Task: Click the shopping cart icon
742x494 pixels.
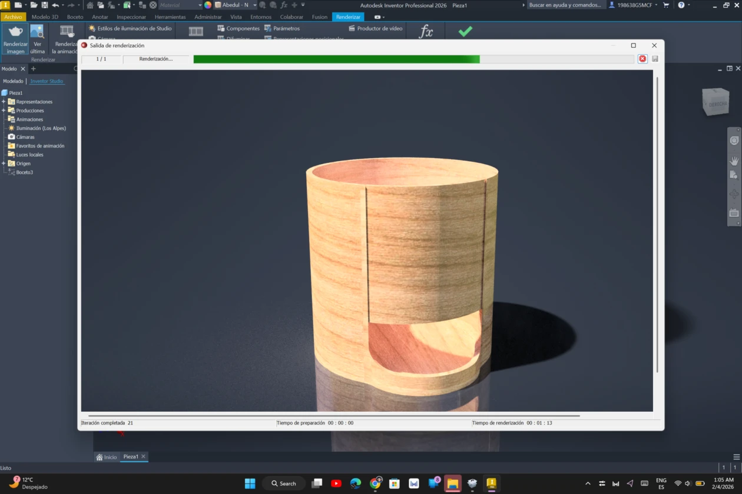Action: pos(666,5)
